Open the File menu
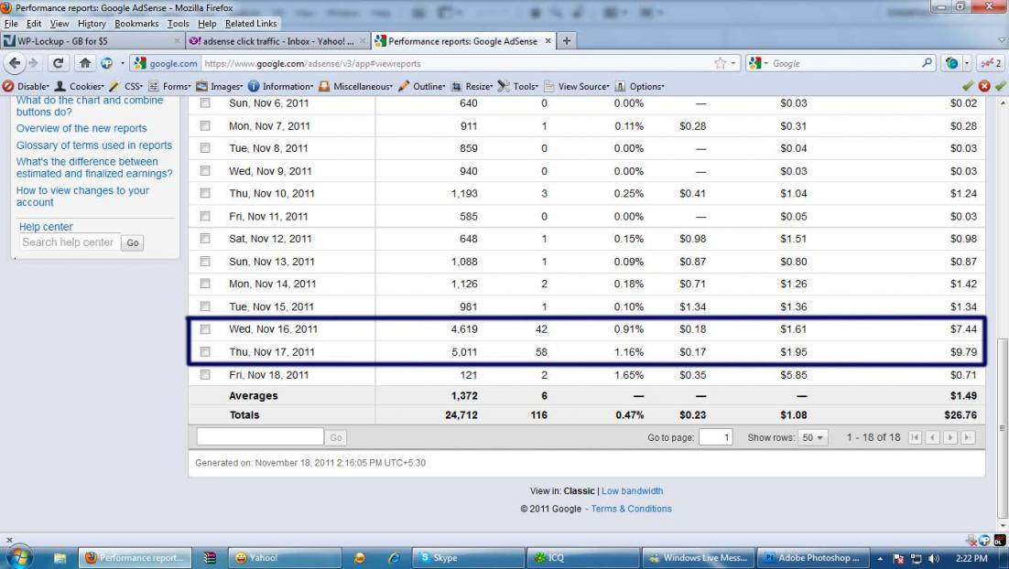 [11, 23]
